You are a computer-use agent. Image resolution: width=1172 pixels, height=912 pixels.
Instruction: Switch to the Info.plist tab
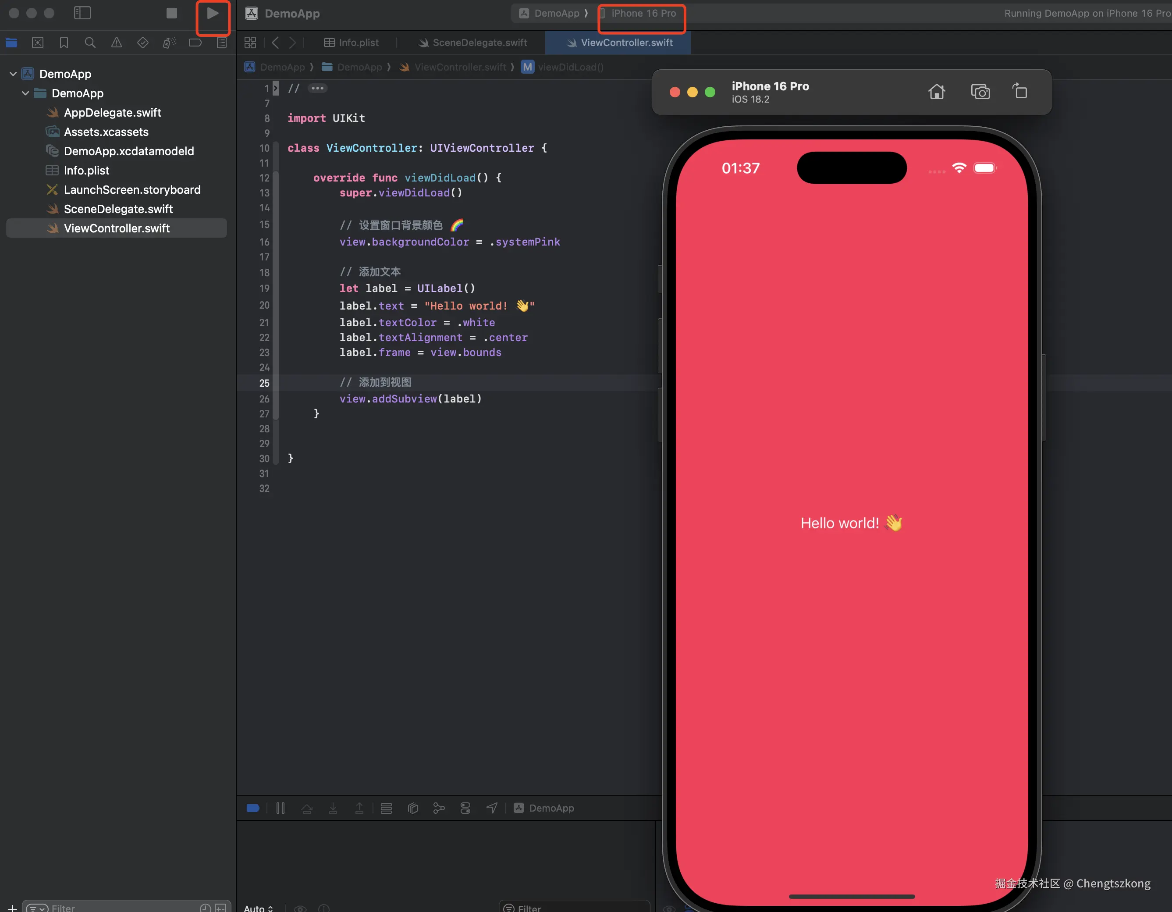[x=352, y=43]
